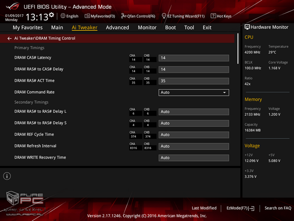Click the DRAM REF Cycle Time label

34,134
